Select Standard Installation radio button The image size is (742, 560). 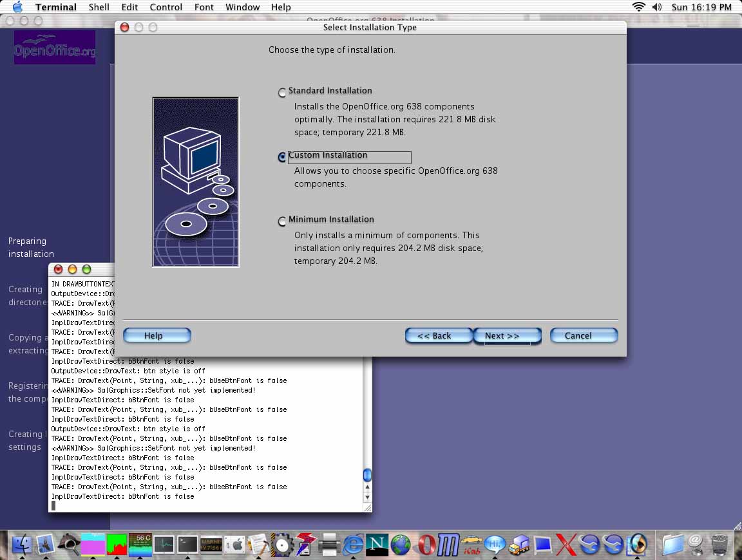(282, 92)
